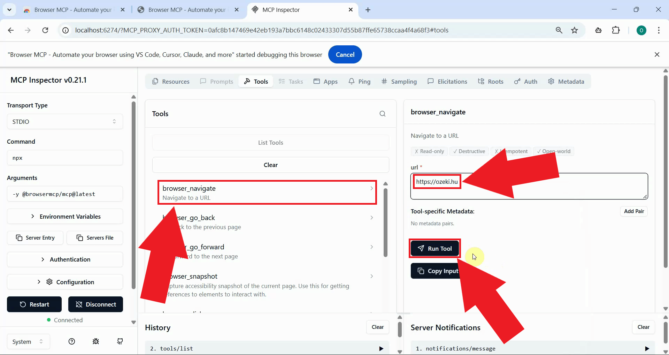The image size is (669, 355).
Task: Toggle the Read-only badge
Action: [x=429, y=151]
